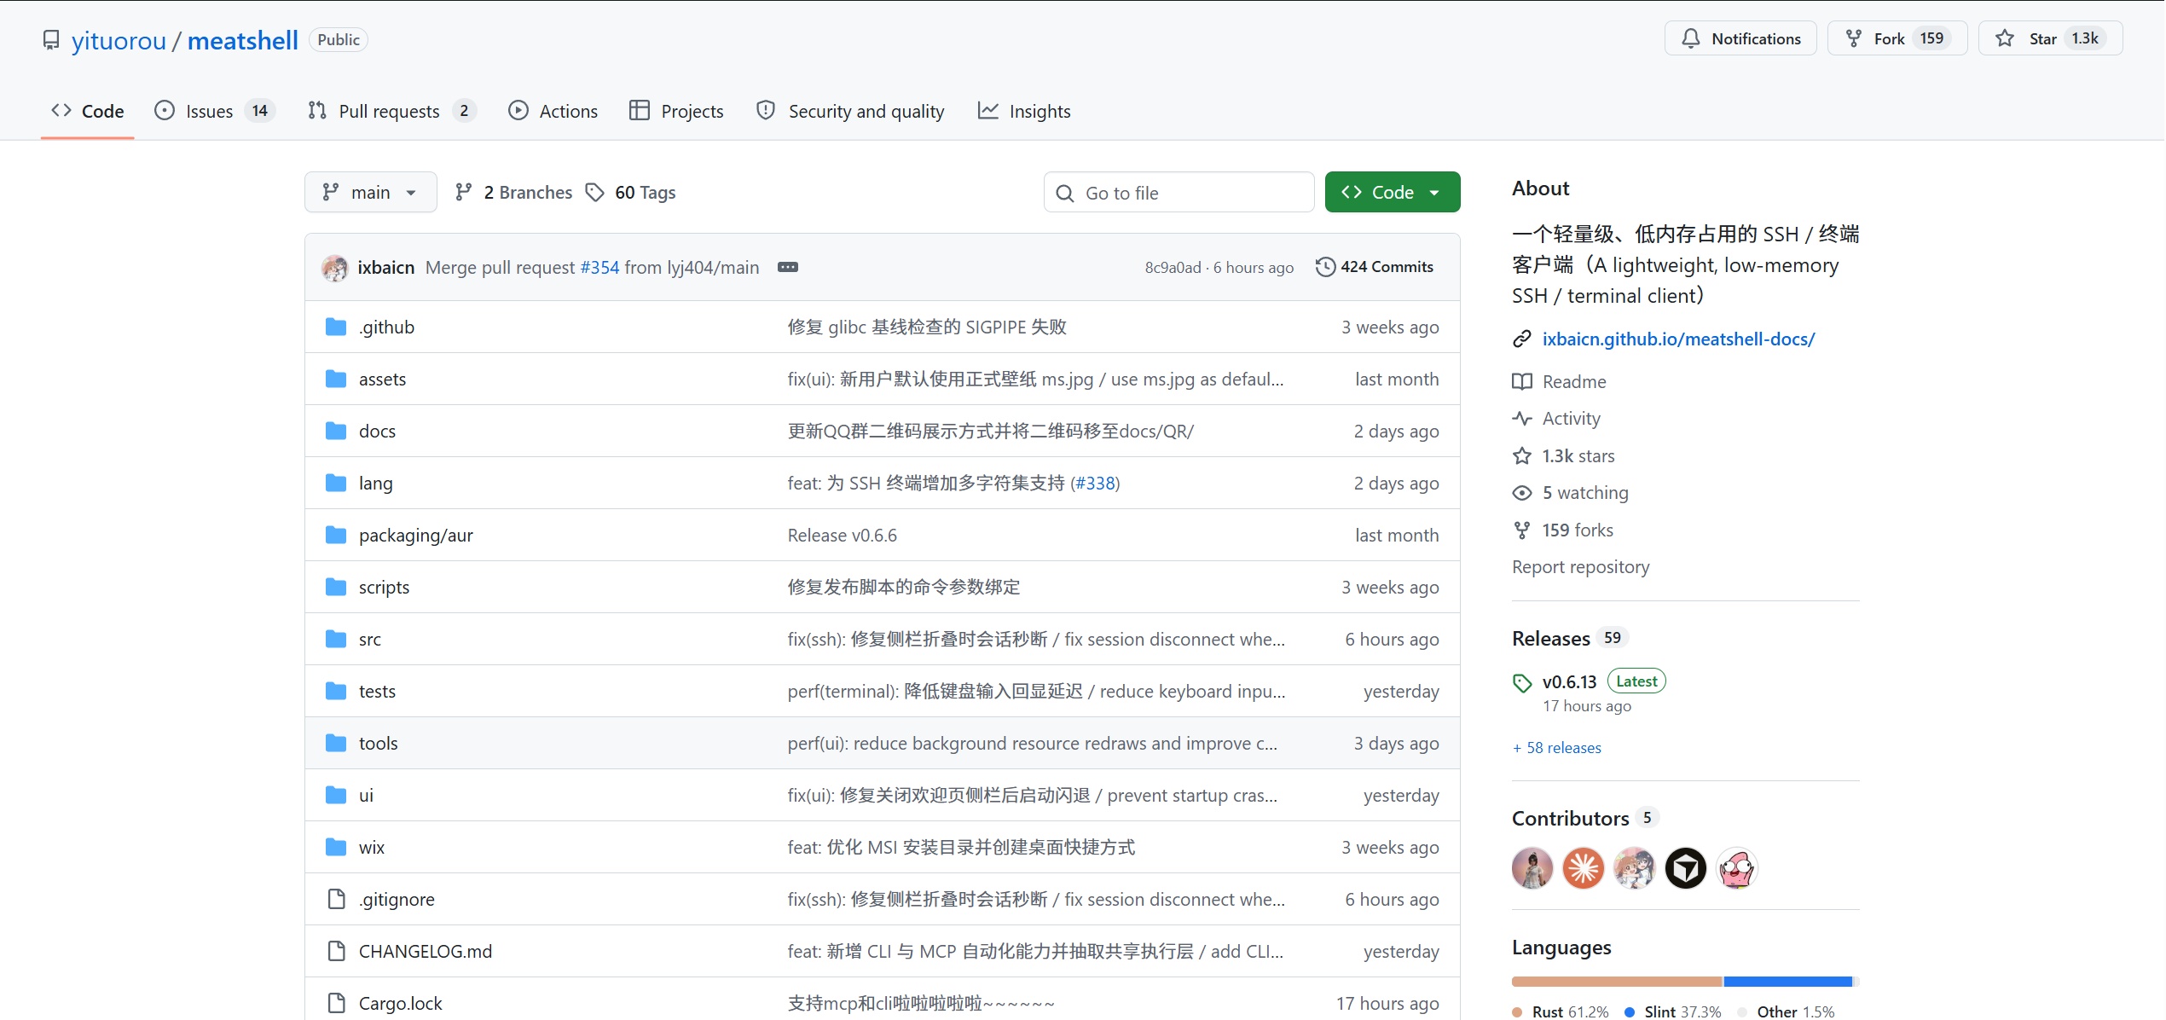Screen dimensions: 2166x1020
Task: Click the Star icon in header
Action: [2005, 38]
